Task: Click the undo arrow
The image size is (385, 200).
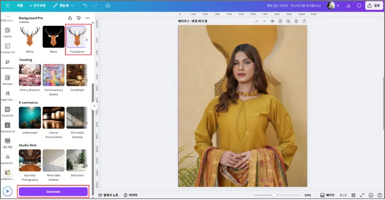Action: coord(85,5)
